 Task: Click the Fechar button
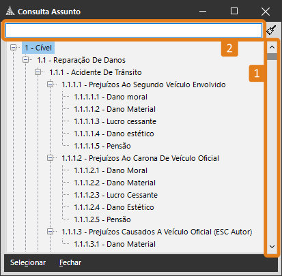[x=70, y=262]
